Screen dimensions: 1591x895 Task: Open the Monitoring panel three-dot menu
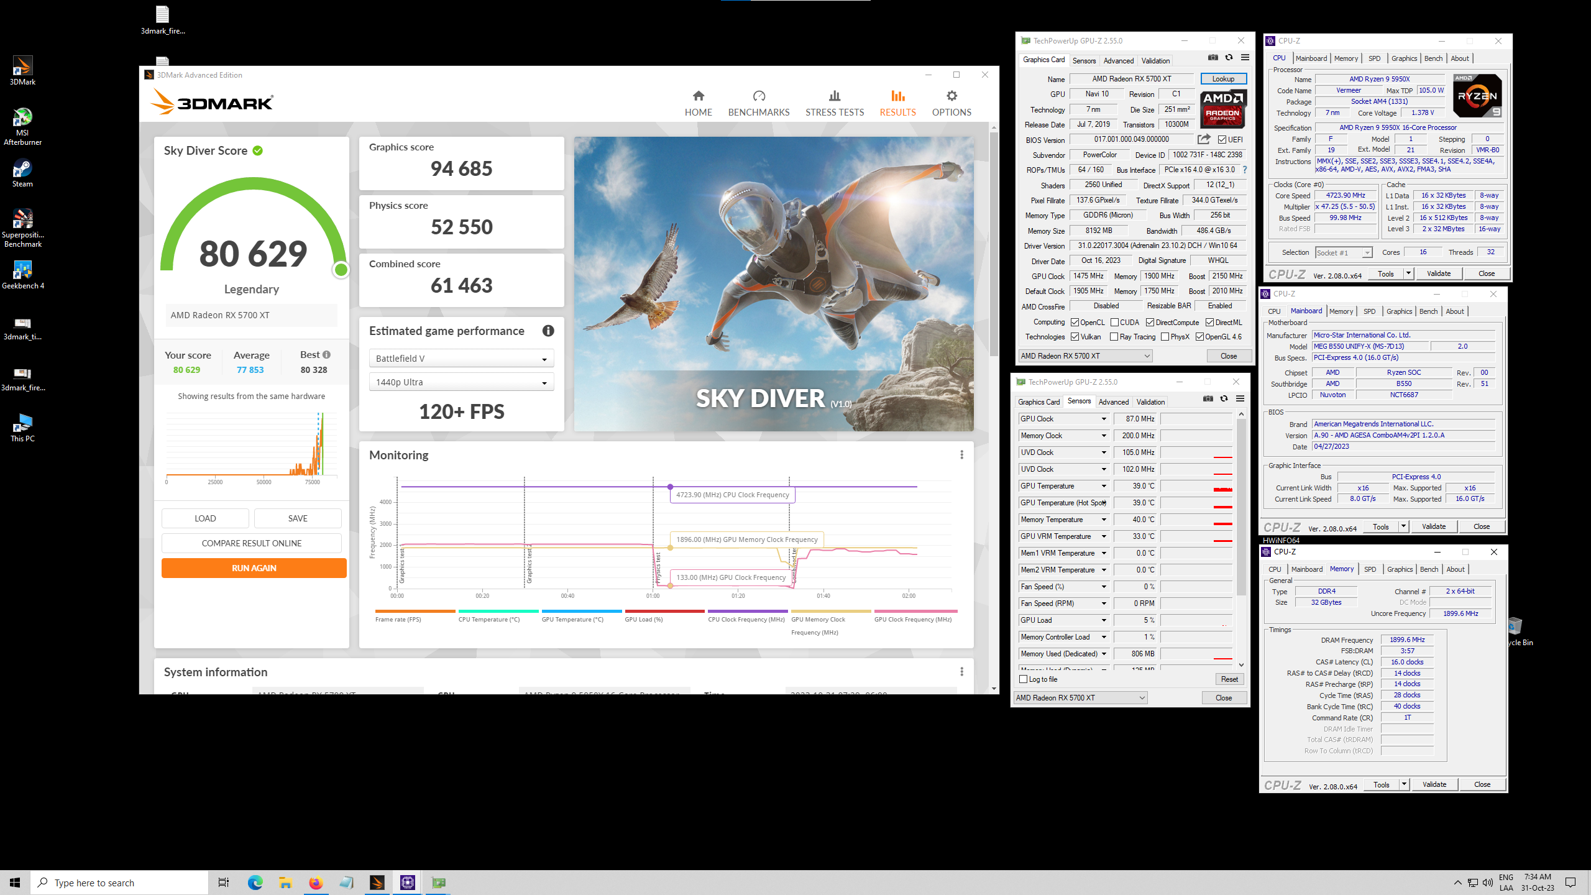pos(961,455)
